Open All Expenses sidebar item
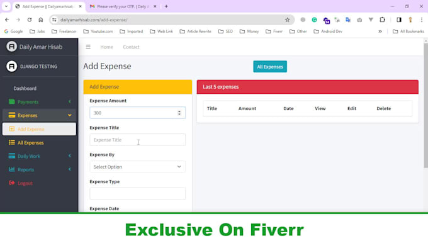The image size is (428, 241). (39, 142)
